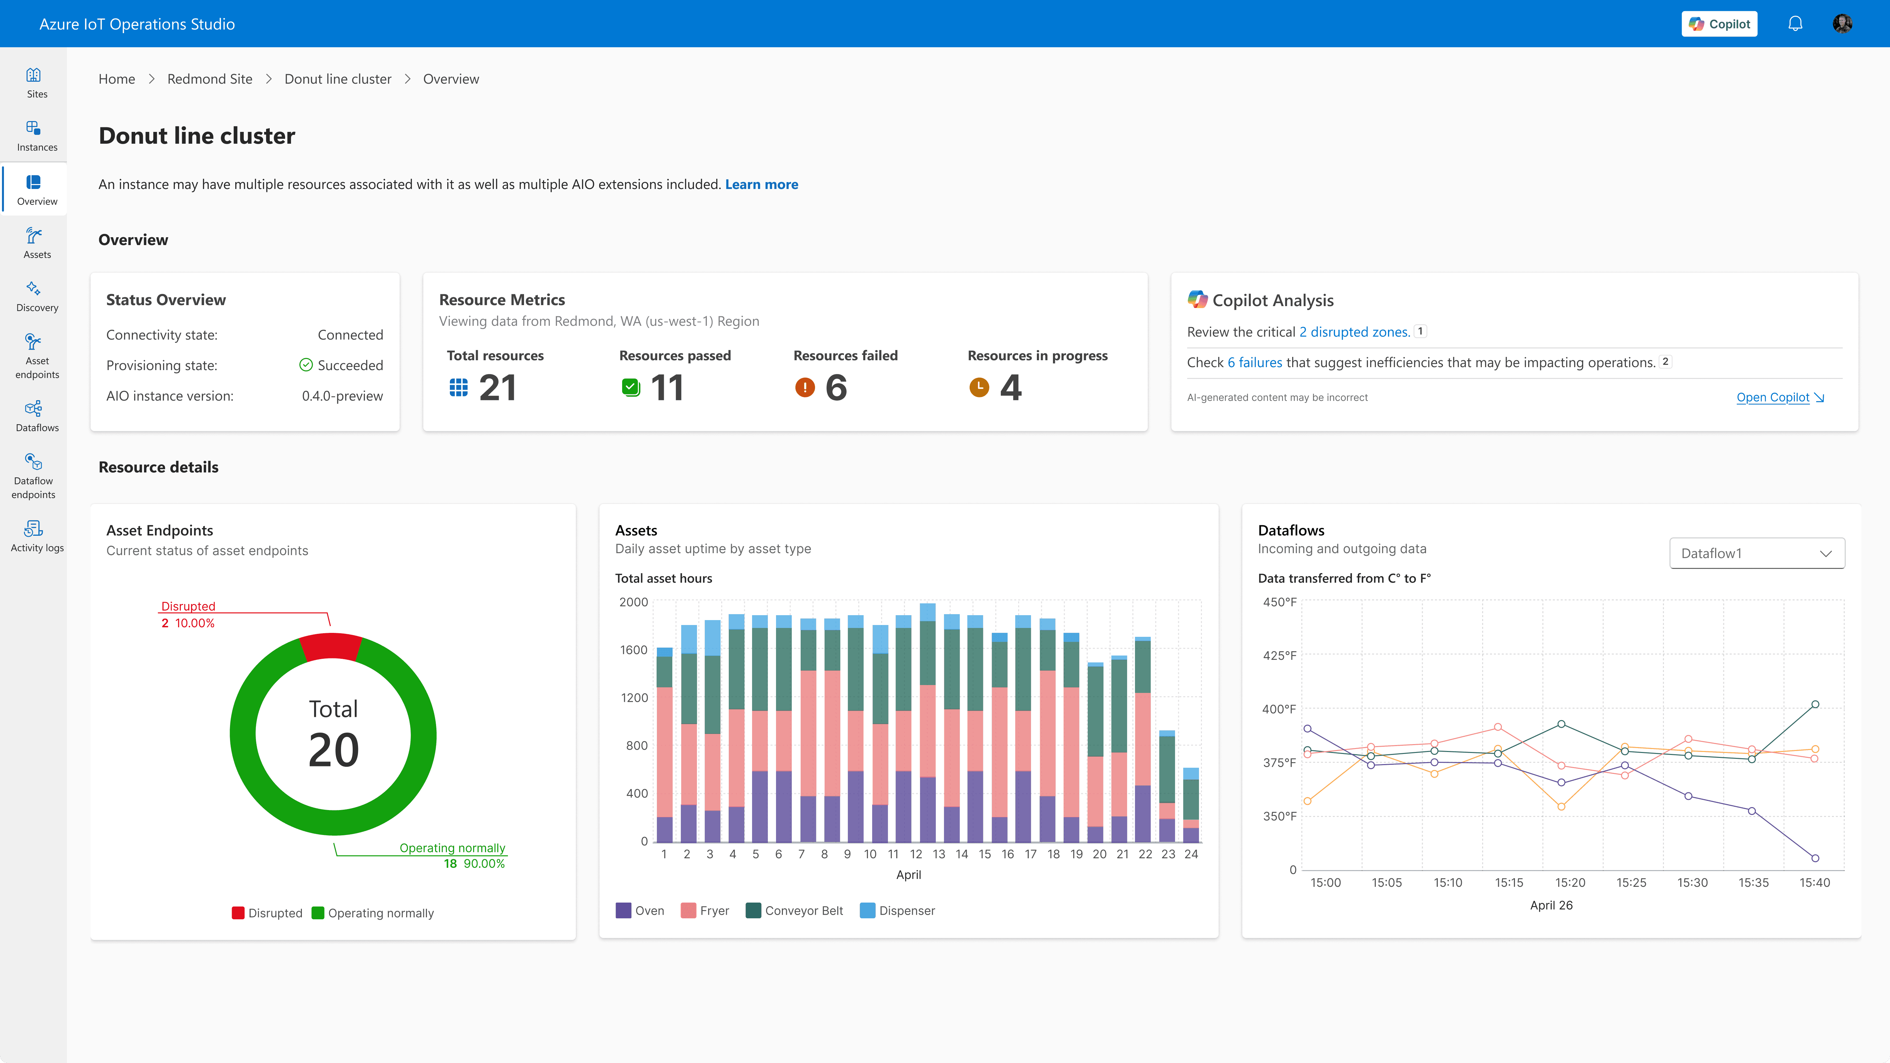Viewport: 1890px width, 1063px height.
Task: Click the Copilot button in header
Action: (1719, 24)
